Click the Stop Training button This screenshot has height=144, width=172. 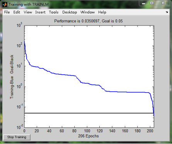click(17, 137)
